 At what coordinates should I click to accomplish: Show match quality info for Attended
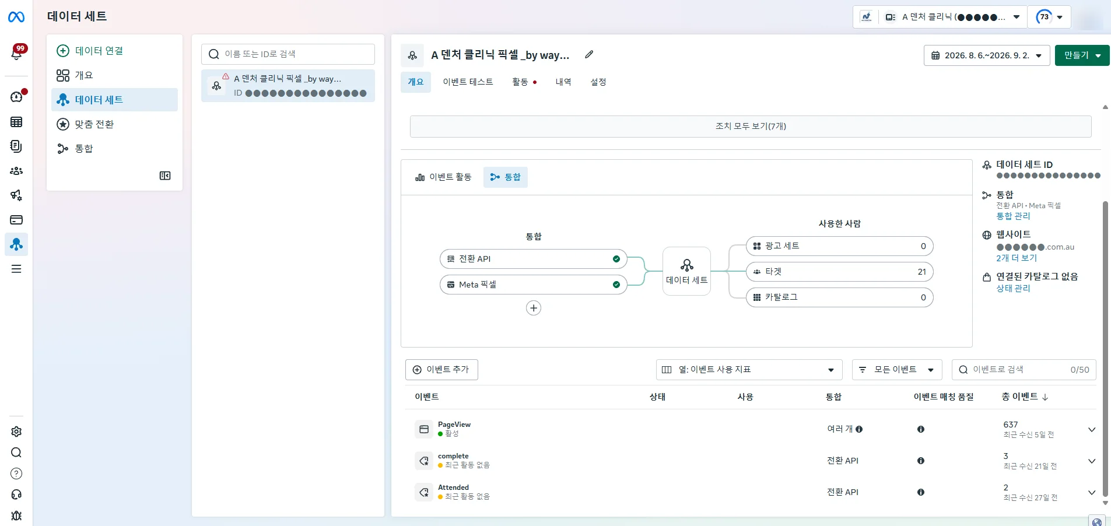point(921,492)
